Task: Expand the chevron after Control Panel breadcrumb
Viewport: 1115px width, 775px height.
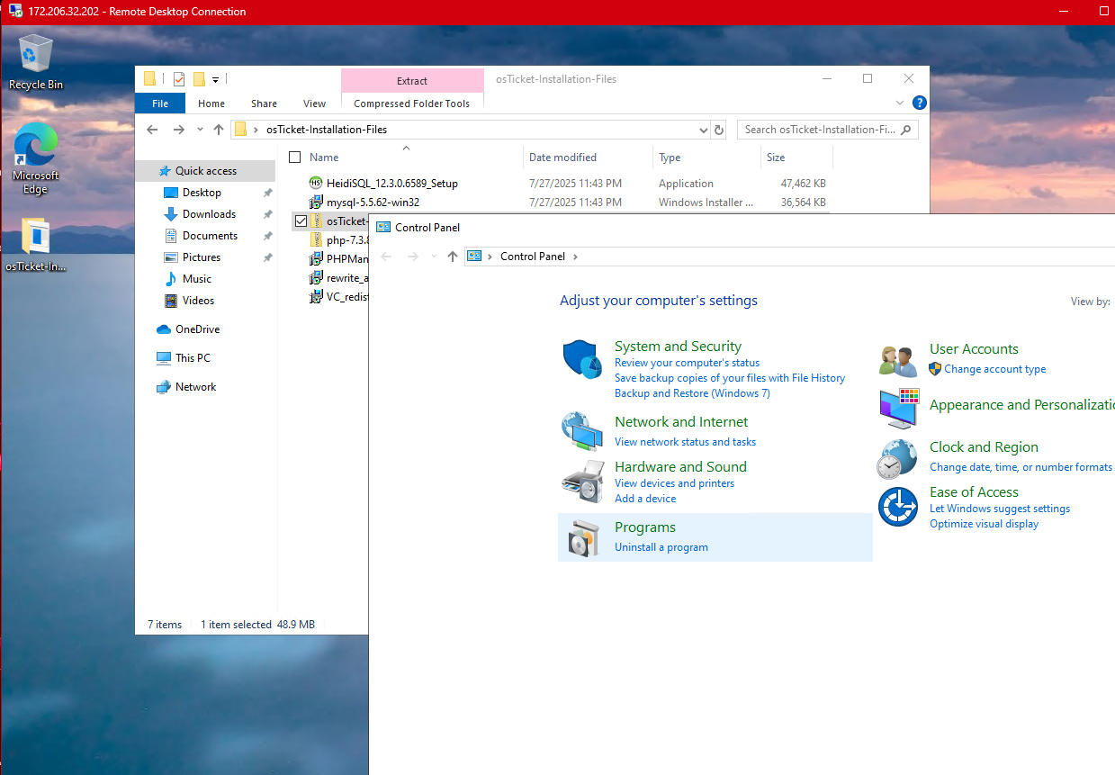Action: (x=575, y=257)
